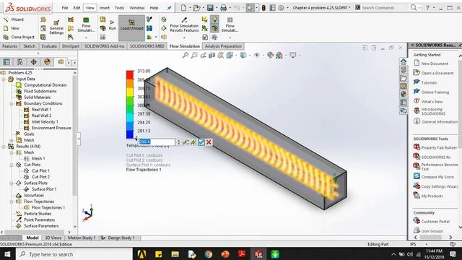Cancel legend edit with red X
Image resolution: width=462 pixels, height=260 pixels.
click(209, 142)
